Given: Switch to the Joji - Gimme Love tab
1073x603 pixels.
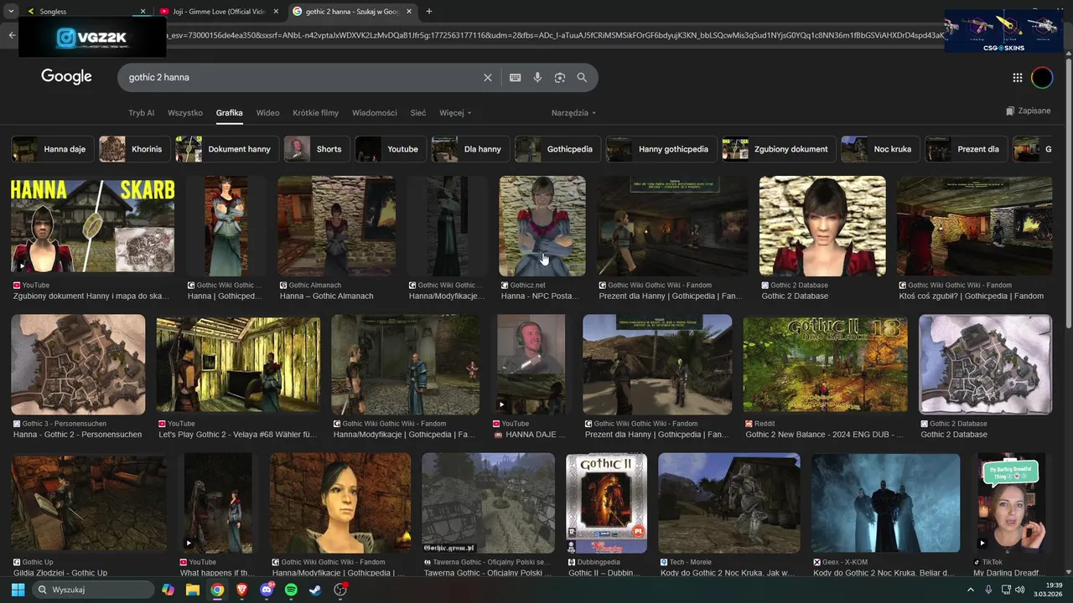Looking at the screenshot, I should (218, 12).
